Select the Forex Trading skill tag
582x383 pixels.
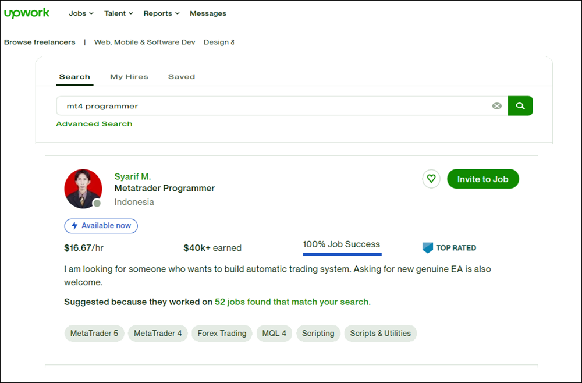click(x=222, y=334)
